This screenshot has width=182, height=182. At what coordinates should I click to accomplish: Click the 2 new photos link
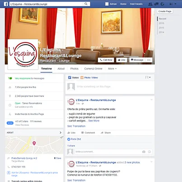coord(132,163)
